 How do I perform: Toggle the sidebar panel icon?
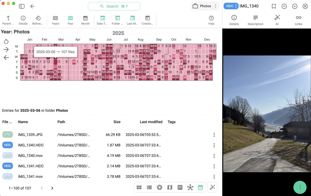click(22, 6)
